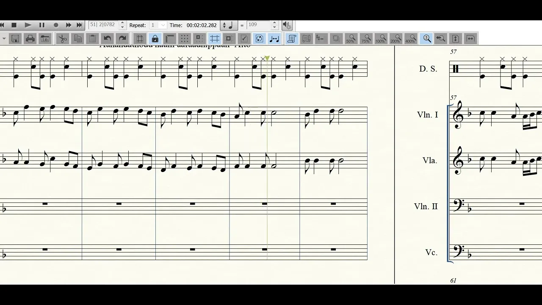
Task: Open the Lib library folder icon
Action: click(x=45, y=39)
